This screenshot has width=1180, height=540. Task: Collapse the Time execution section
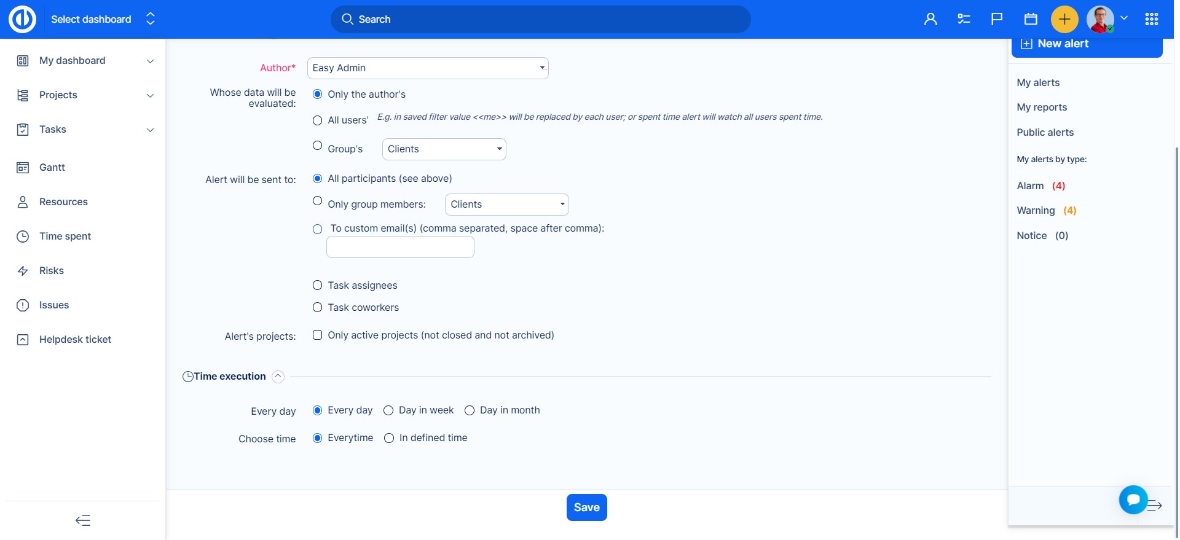click(278, 377)
